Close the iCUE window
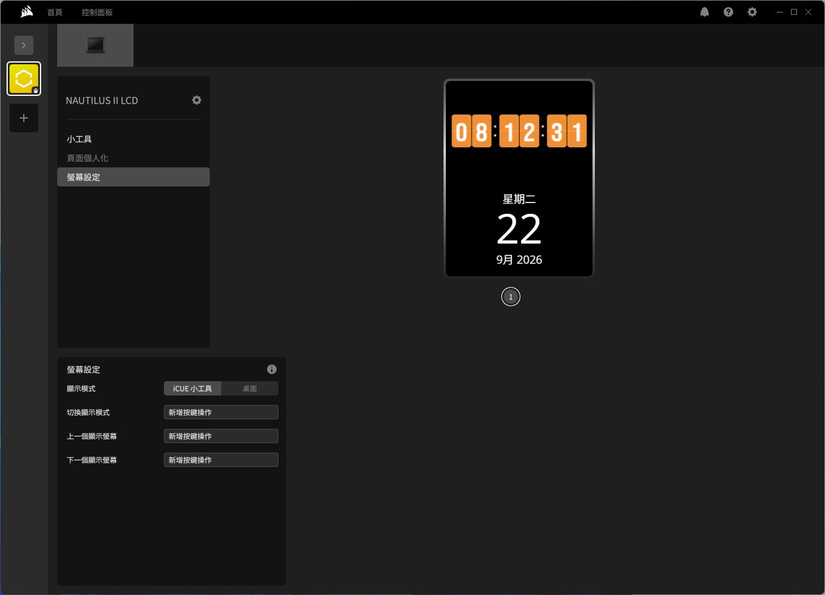825x595 pixels. tap(808, 12)
